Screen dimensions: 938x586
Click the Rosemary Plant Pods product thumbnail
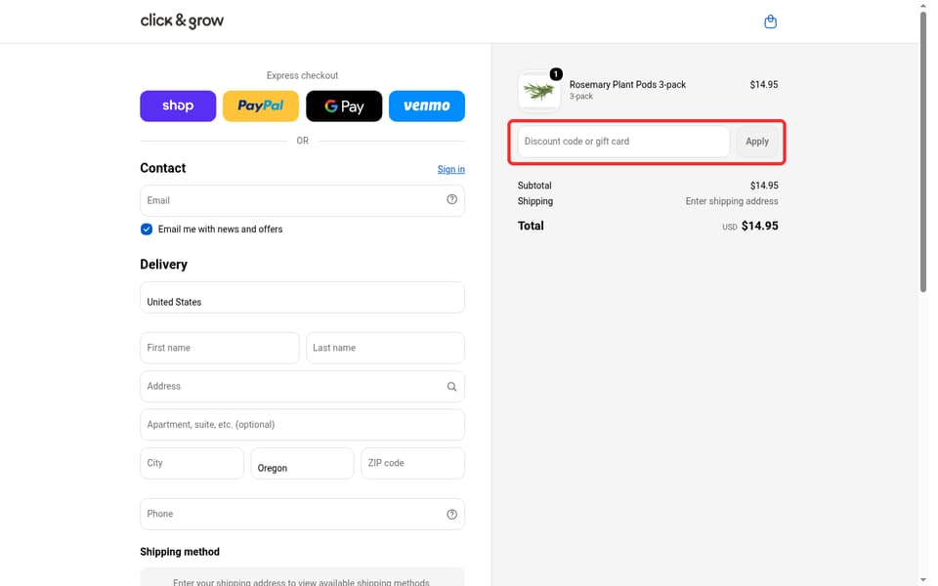point(539,91)
